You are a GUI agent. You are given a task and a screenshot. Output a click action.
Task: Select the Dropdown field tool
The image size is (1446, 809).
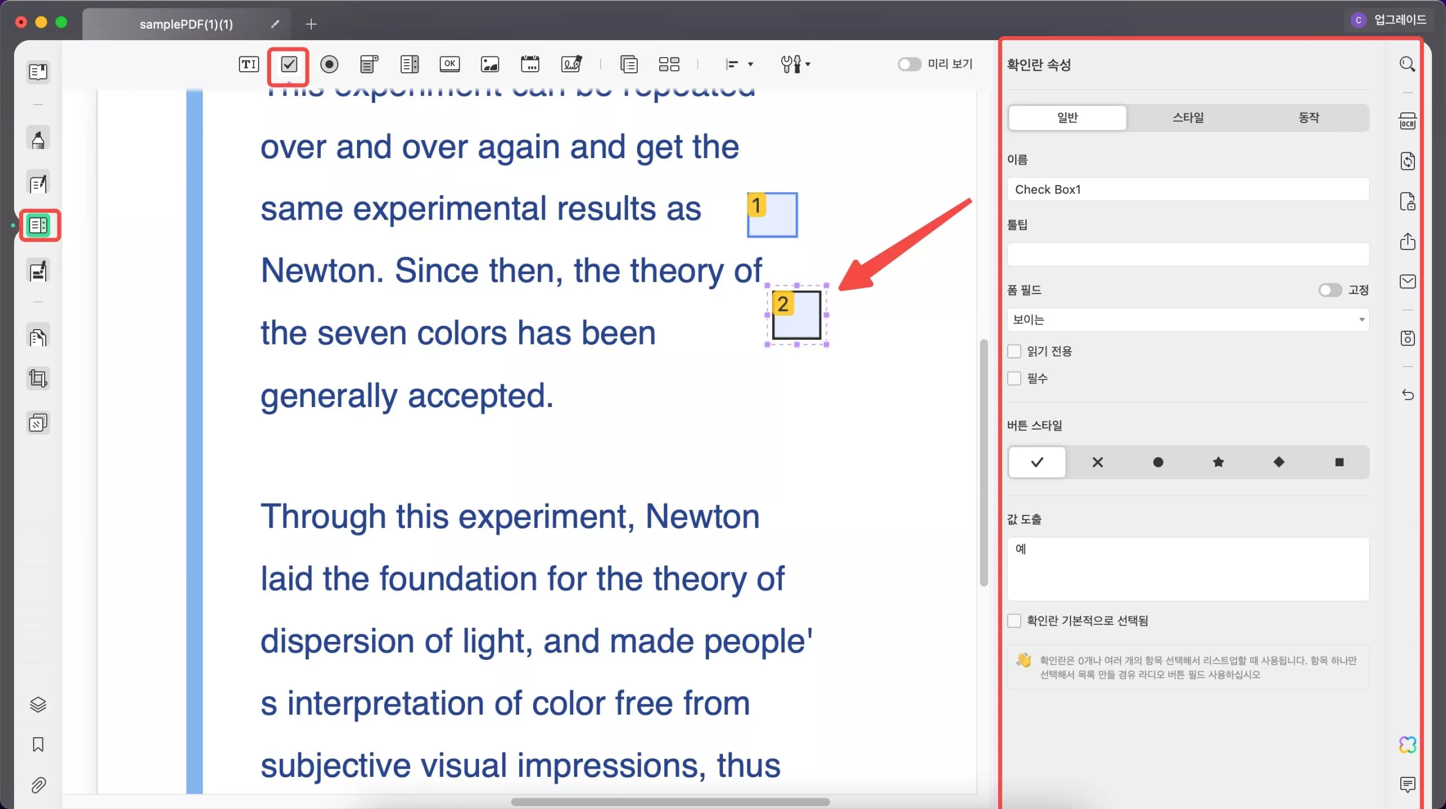[x=369, y=64]
